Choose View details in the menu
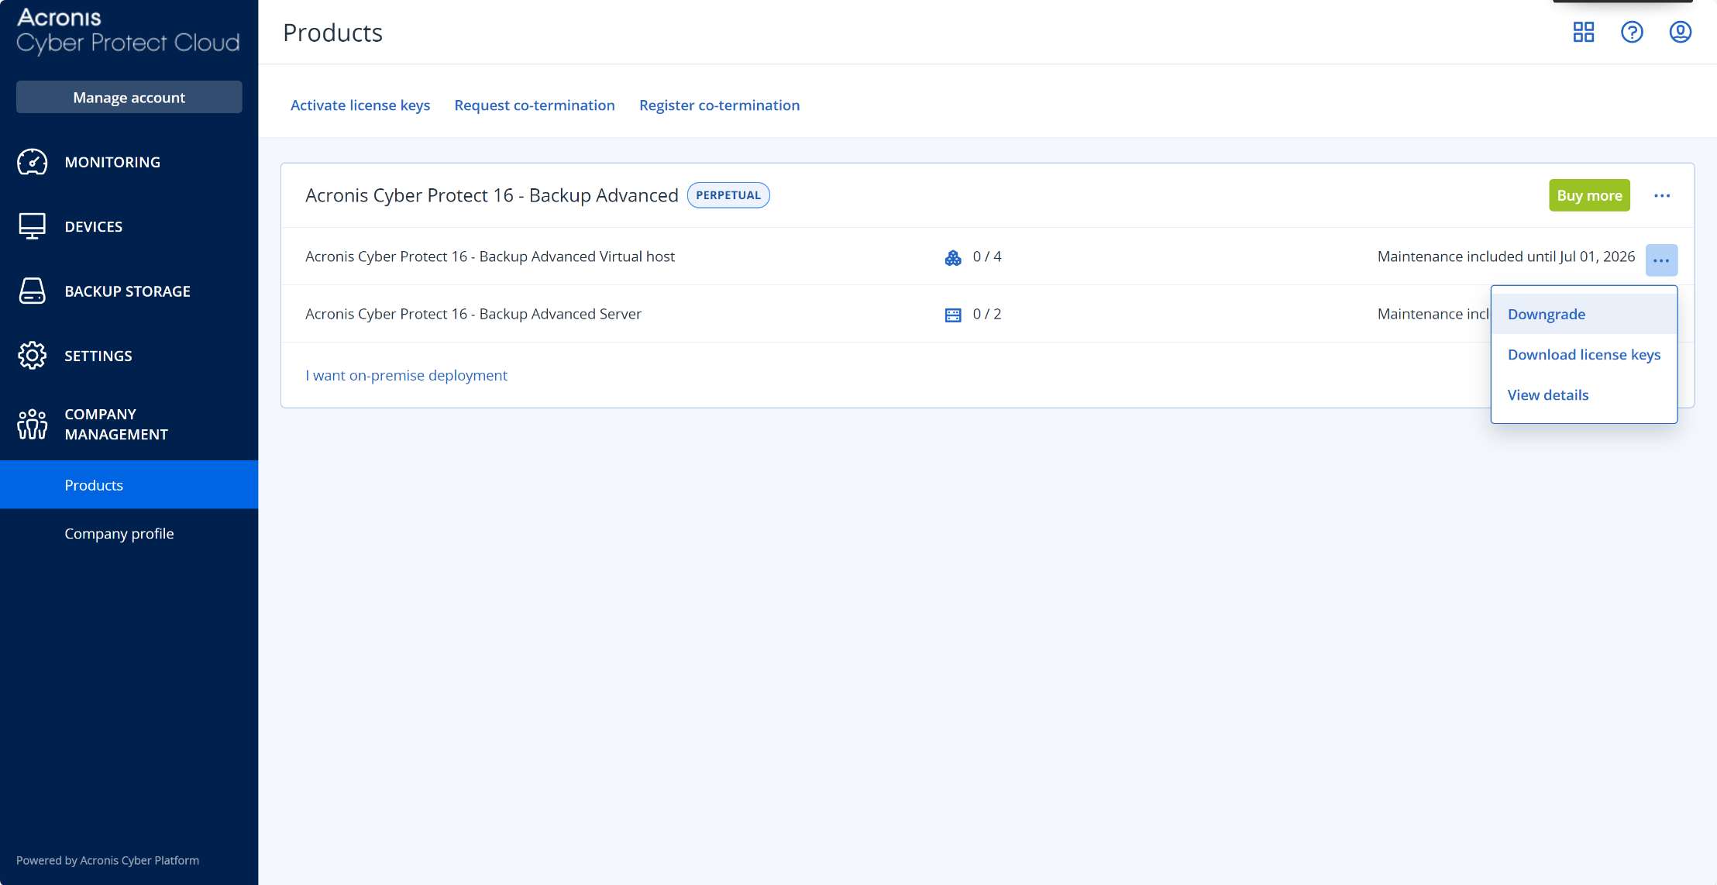The width and height of the screenshot is (1717, 885). click(1584, 394)
